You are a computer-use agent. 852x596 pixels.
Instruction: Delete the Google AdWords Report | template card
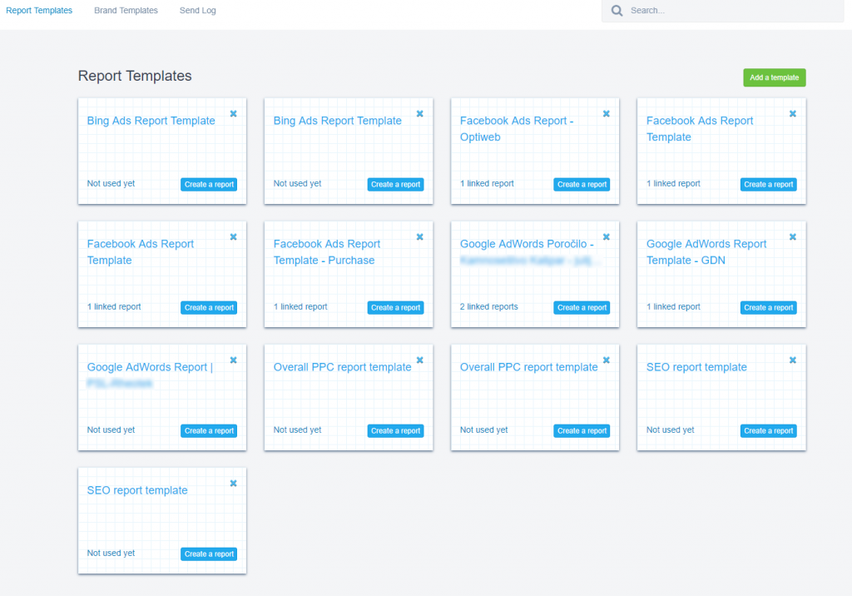[233, 360]
